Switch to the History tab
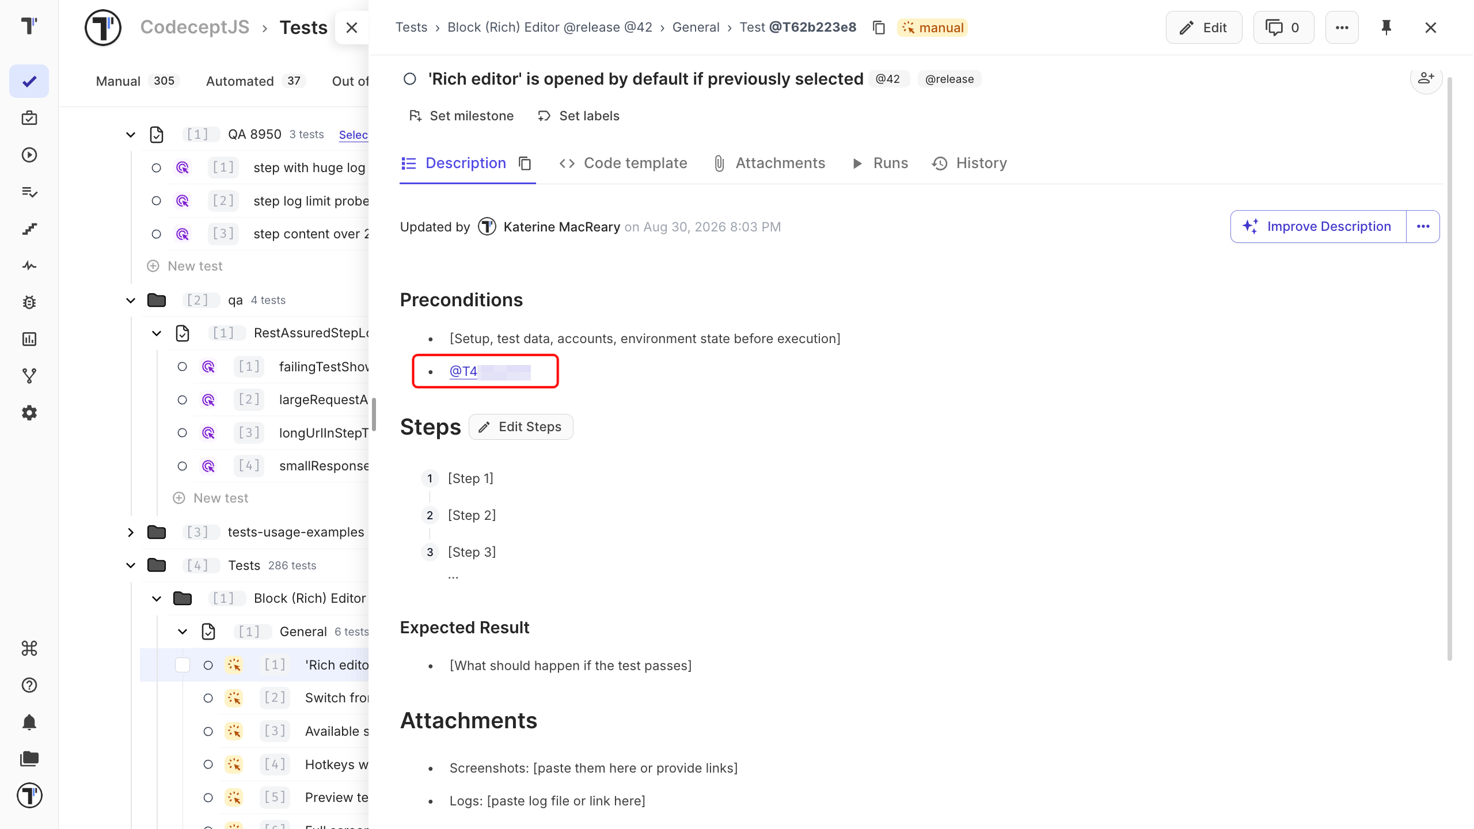1474x829 pixels. click(970, 163)
